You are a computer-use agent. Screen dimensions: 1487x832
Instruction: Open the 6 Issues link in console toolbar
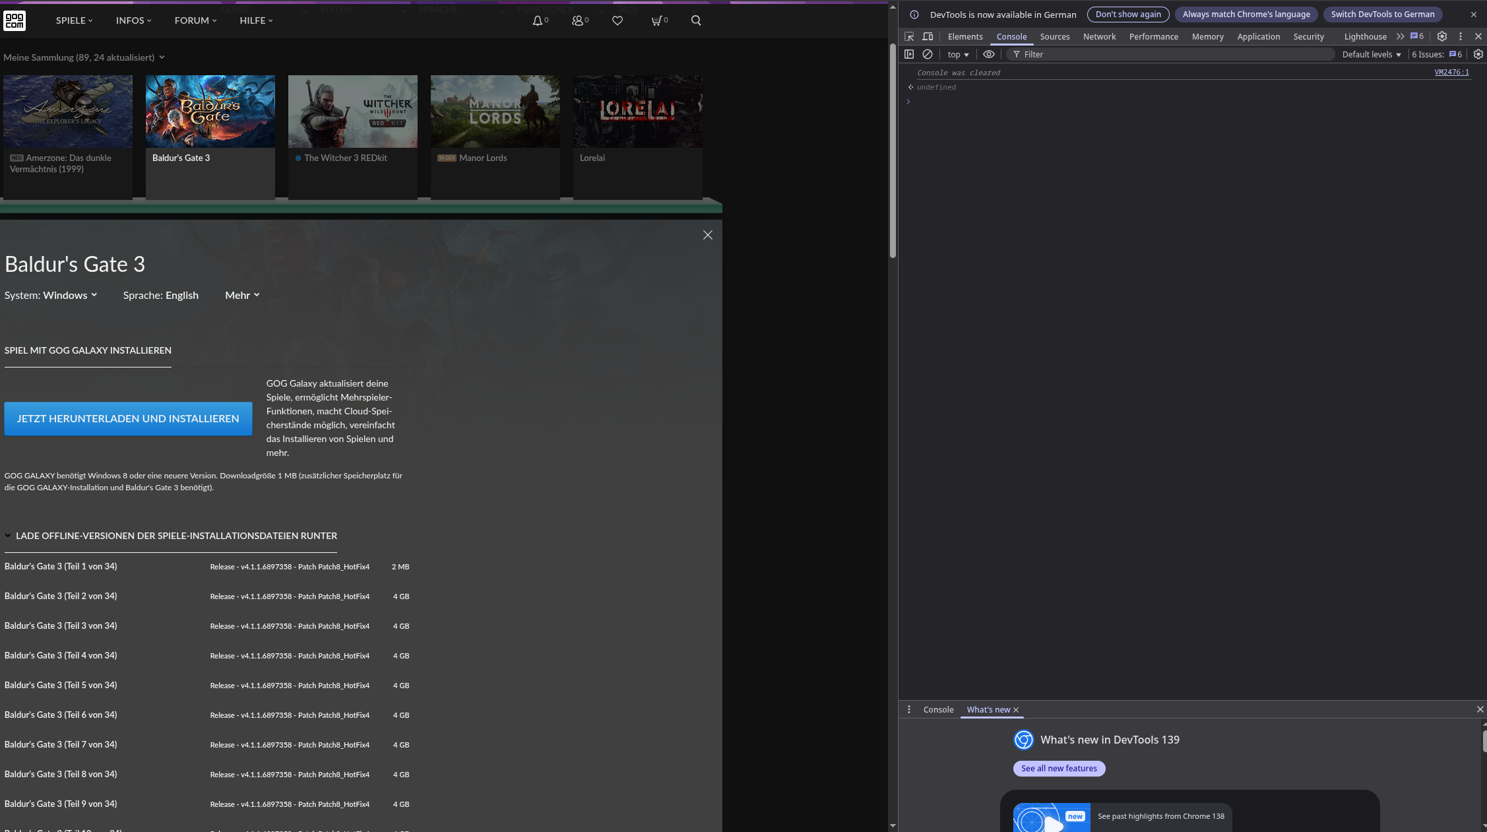click(x=1437, y=54)
